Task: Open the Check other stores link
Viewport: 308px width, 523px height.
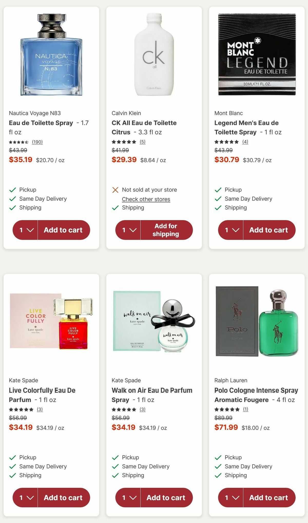Action: click(x=146, y=199)
